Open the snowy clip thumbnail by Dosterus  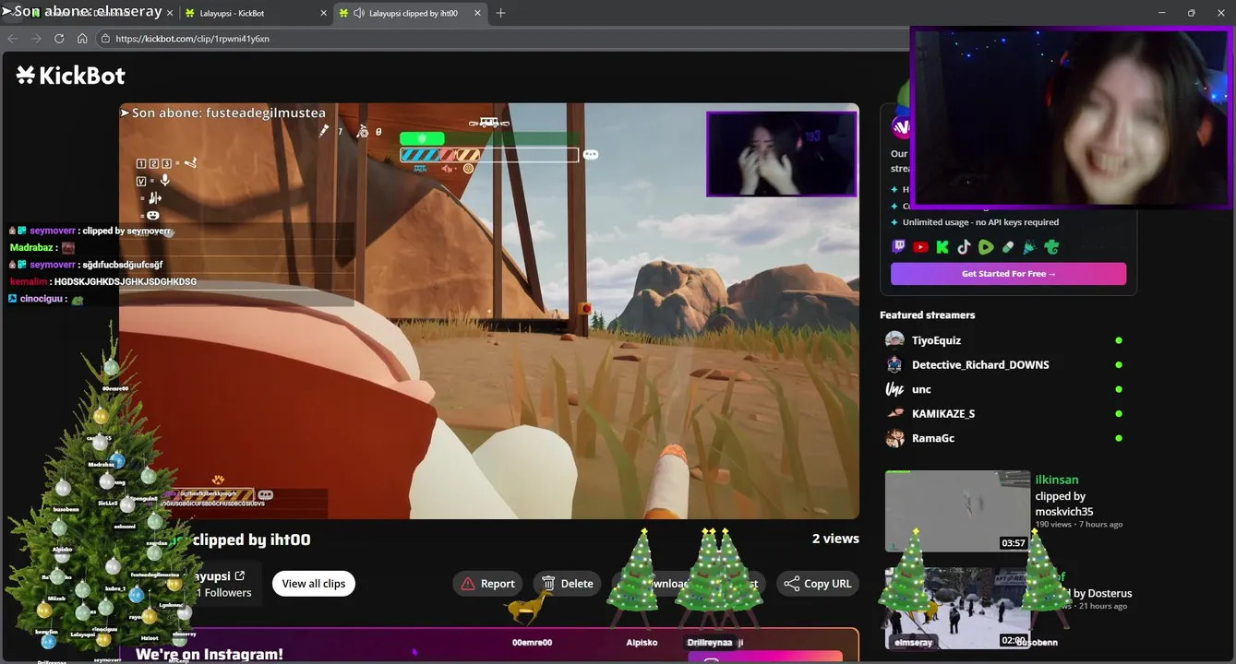pos(957,608)
